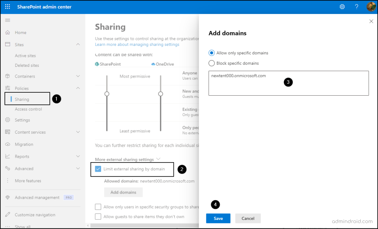Open the user profile avatar
378x229 pixels.
pyautogui.click(x=371, y=7)
